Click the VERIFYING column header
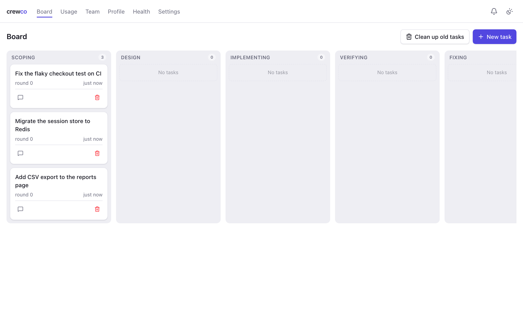523x326 pixels. [354, 58]
